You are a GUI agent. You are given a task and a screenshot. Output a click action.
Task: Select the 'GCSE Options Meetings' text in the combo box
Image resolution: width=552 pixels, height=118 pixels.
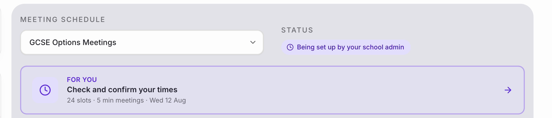[x=73, y=42]
